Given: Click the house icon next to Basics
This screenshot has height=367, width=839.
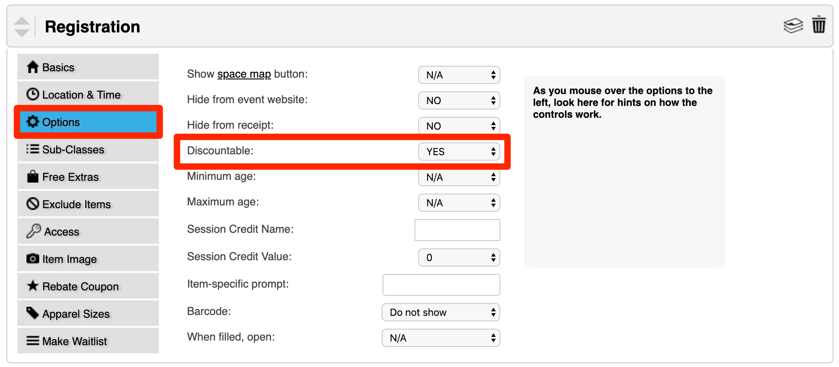Looking at the screenshot, I should 32,67.
